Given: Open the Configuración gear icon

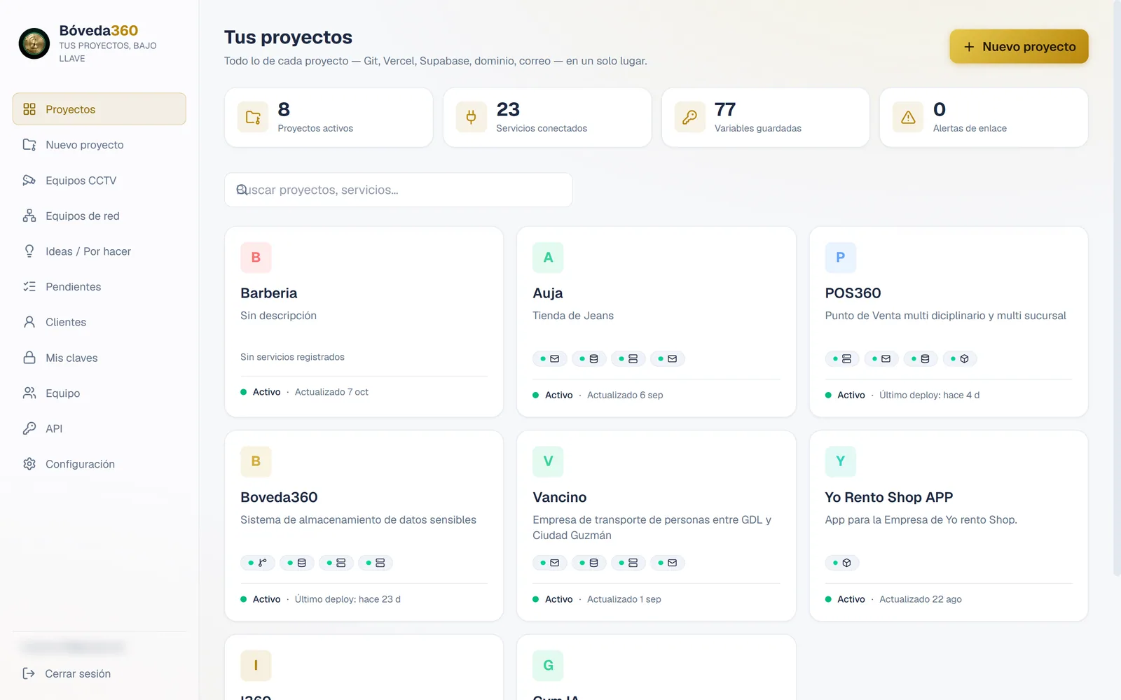Looking at the screenshot, I should pos(29,464).
